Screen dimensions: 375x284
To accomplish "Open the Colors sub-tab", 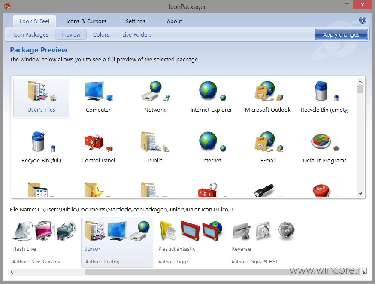I will (x=101, y=34).
